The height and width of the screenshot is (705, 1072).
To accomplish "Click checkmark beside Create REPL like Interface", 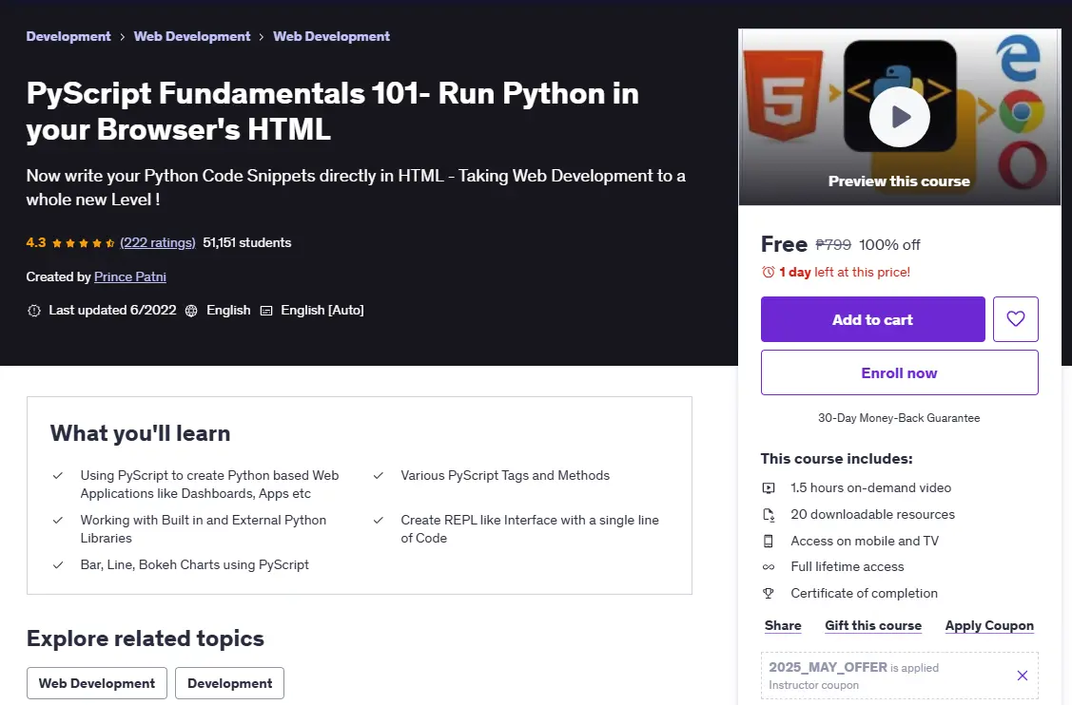I will click(x=378, y=520).
